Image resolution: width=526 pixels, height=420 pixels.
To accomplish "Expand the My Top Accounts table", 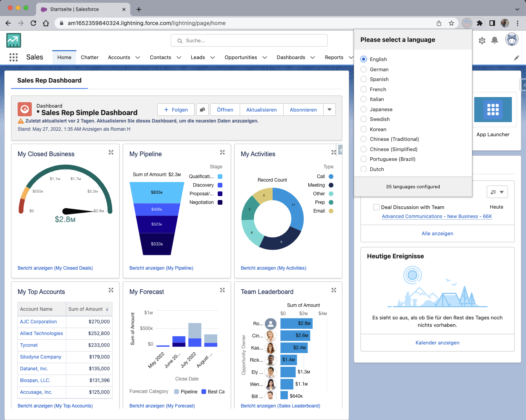I will pyautogui.click(x=111, y=290).
